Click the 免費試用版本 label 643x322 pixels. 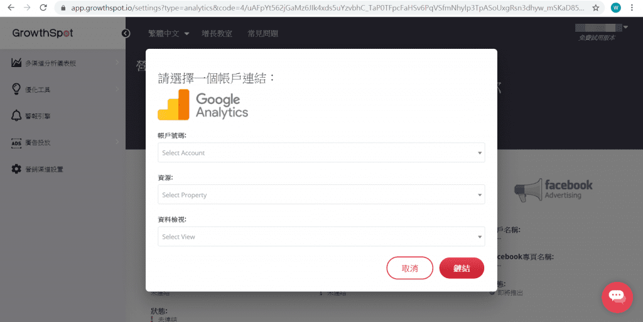pos(597,38)
